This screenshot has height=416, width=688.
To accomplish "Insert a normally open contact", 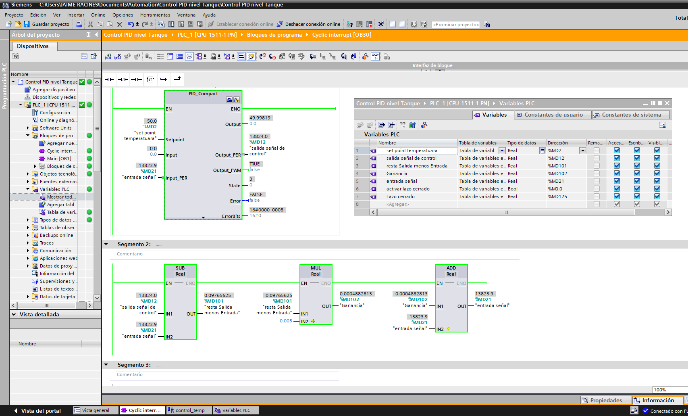I will pyautogui.click(x=109, y=79).
